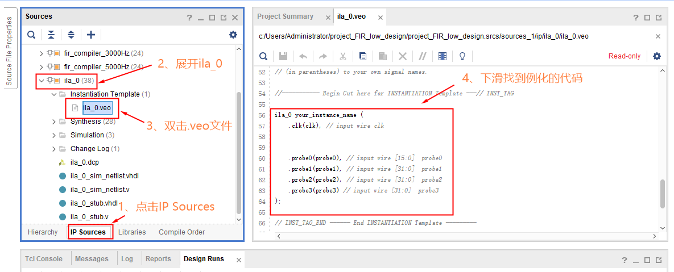Screen dimensions: 674x272
Task: Open the Messages tab
Action: pyautogui.click(x=92, y=259)
